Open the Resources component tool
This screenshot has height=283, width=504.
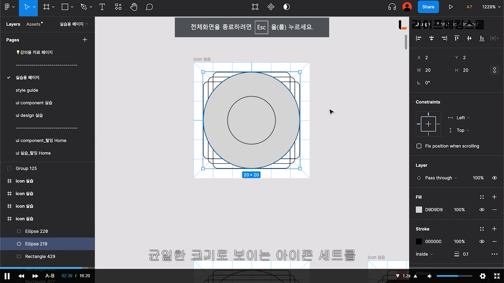[118, 7]
